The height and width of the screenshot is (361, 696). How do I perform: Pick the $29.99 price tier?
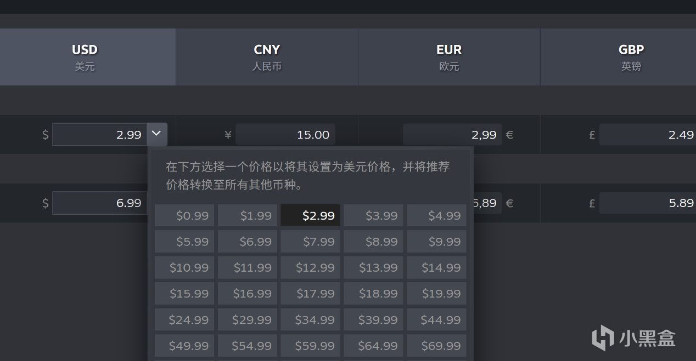click(x=248, y=319)
